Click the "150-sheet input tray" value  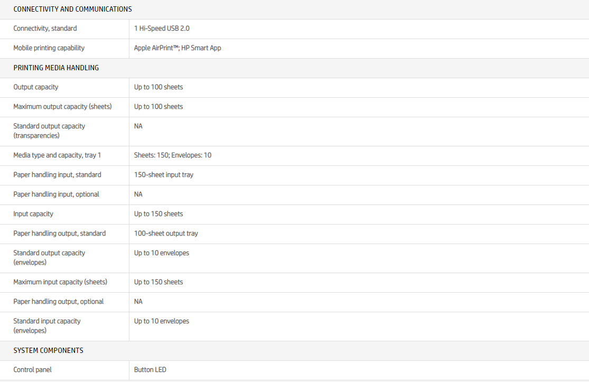point(164,175)
